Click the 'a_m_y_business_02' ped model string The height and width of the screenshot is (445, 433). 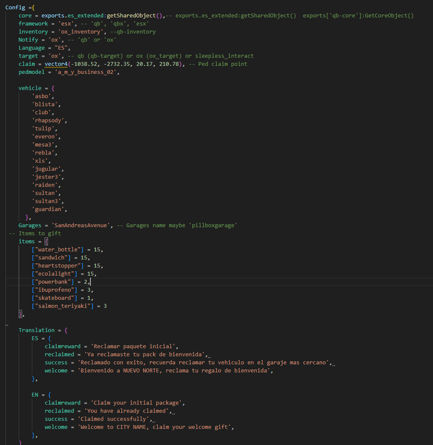point(86,72)
